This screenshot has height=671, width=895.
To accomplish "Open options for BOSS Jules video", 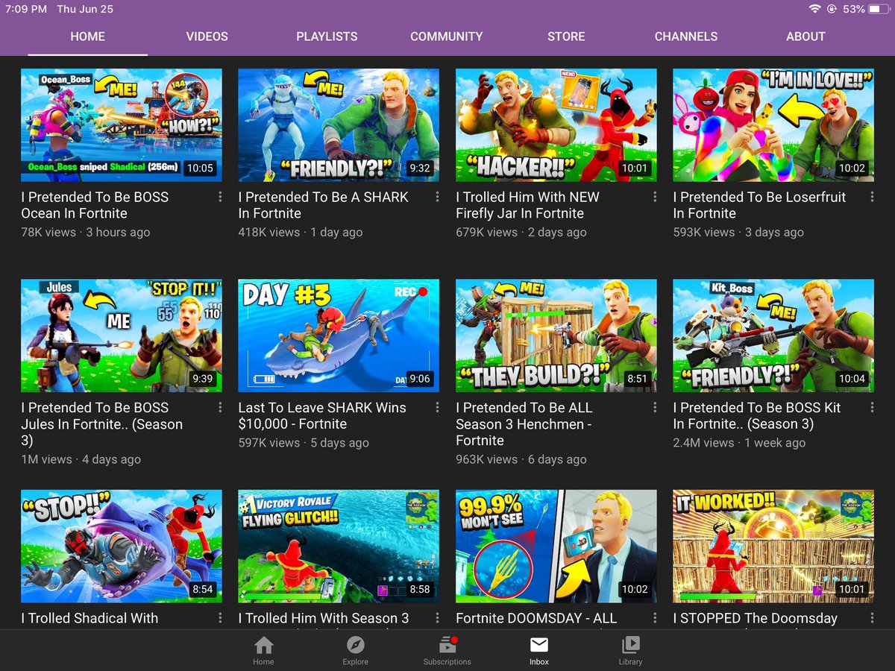I will pos(220,407).
